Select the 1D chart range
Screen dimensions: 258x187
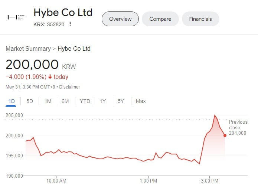pyautogui.click(x=12, y=101)
